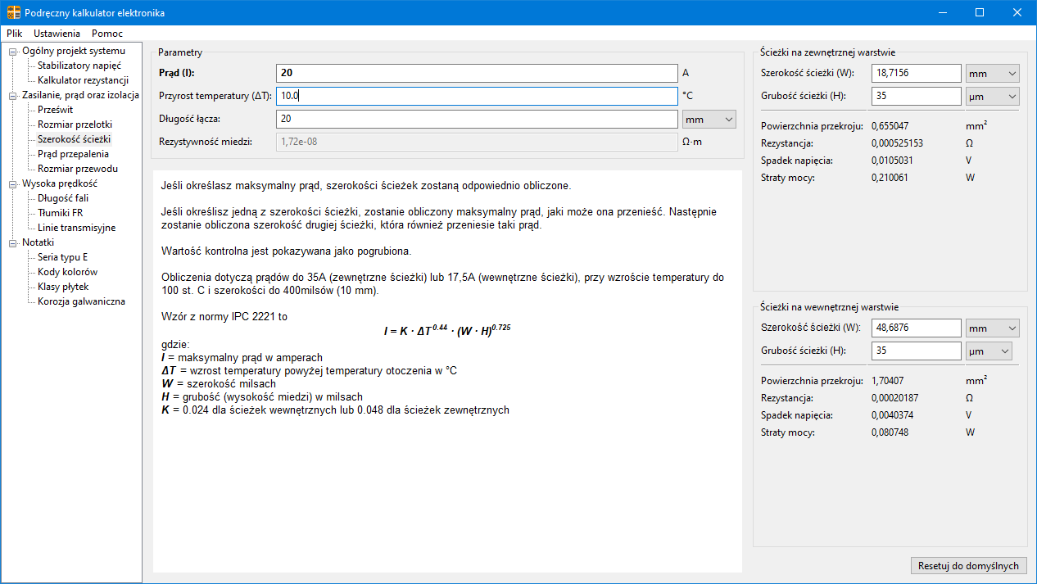Open the Pomoc menu
Screen dimensions: 1037x584
pyautogui.click(x=107, y=34)
